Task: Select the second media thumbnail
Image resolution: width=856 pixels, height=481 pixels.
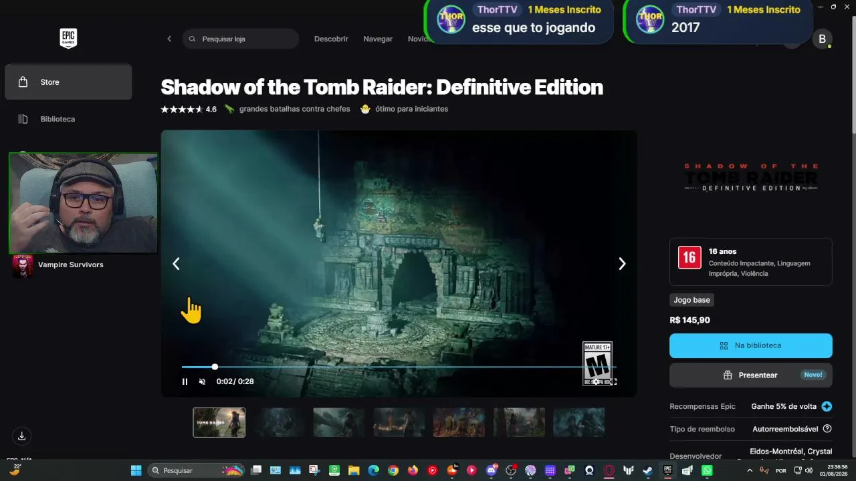Action: [x=279, y=422]
